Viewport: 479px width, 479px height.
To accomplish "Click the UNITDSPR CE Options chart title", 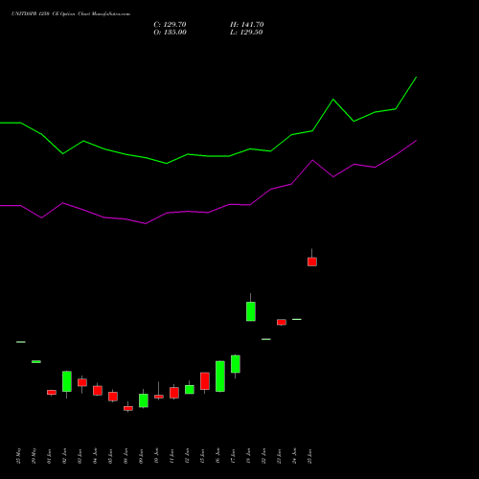I will point(71,14).
